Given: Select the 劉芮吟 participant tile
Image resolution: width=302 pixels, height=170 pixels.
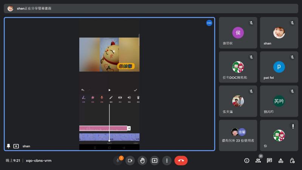Looking at the screenshot, I should (279, 101).
